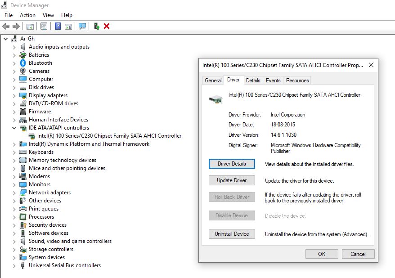The image size is (395, 278).
Task: Click the Bluetooth category icon
Action: point(23,63)
